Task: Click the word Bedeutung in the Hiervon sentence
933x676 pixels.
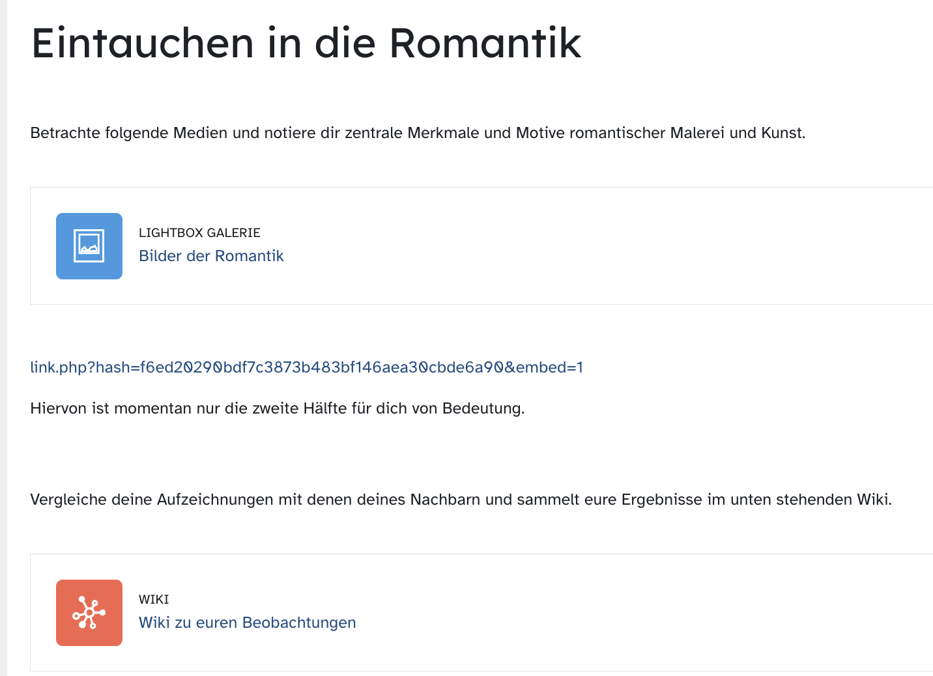Action: click(x=483, y=408)
